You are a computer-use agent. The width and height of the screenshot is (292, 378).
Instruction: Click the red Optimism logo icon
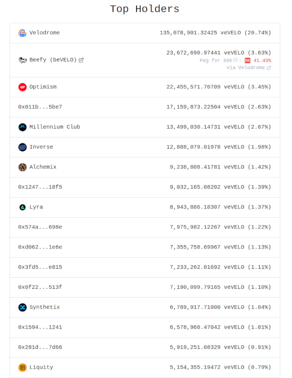22,87
